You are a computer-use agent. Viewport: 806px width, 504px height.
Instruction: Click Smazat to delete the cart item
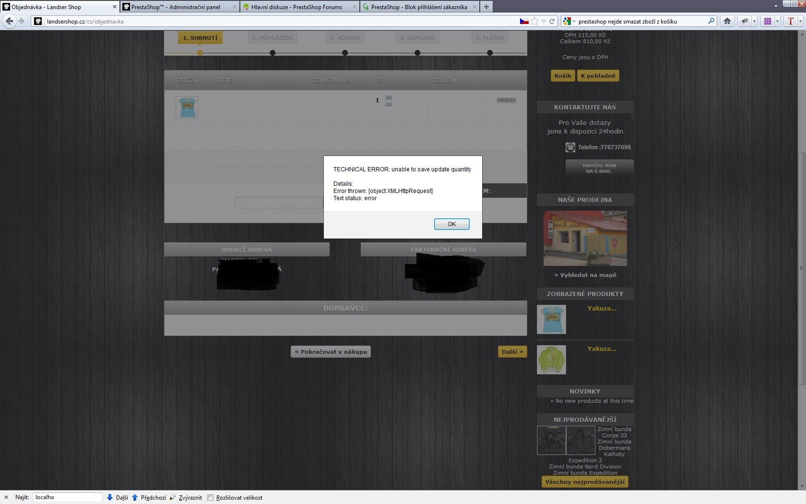click(506, 100)
